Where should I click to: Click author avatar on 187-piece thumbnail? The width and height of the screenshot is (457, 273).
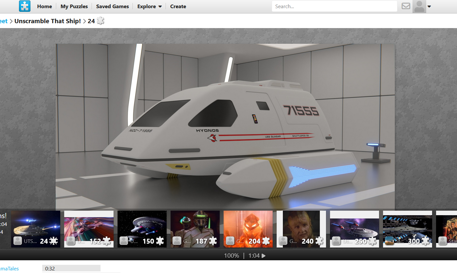pos(177,241)
